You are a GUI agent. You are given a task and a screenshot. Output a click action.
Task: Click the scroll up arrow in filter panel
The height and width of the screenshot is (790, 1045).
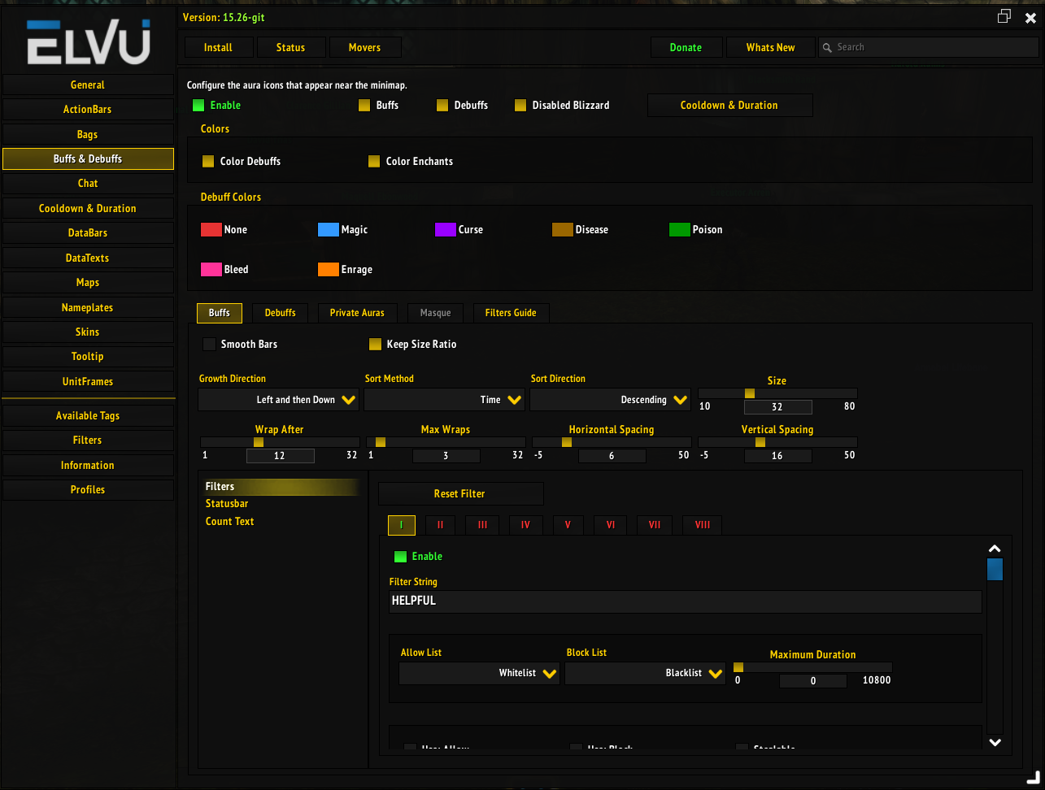coord(995,549)
